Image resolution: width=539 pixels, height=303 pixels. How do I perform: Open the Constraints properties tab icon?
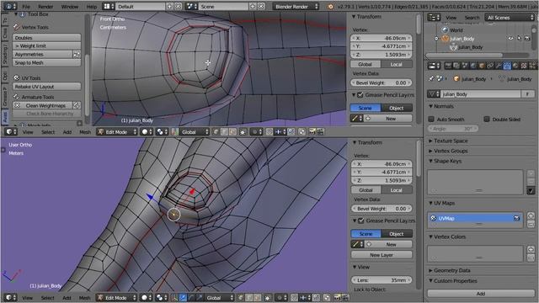pos(490,66)
